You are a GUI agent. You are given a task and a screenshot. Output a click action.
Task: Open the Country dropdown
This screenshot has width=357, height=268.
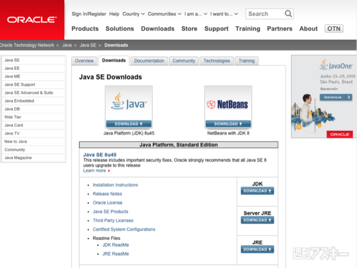(x=133, y=14)
